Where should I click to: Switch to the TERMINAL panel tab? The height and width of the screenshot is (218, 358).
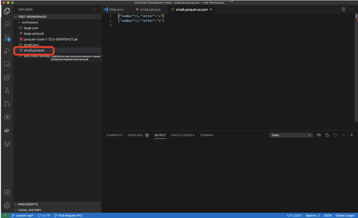[207, 135]
